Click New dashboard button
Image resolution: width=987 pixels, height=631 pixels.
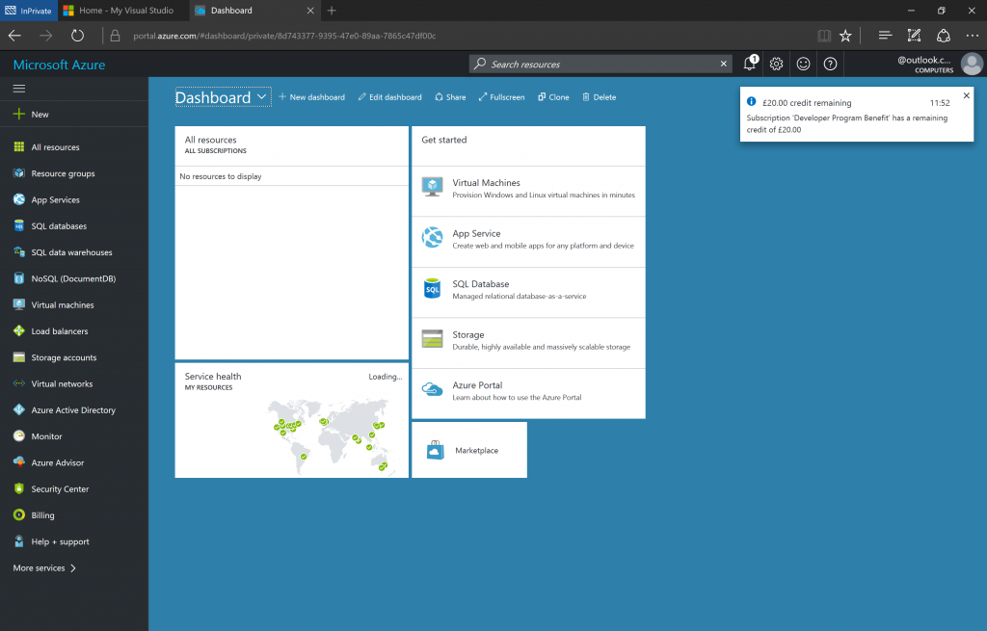click(311, 97)
